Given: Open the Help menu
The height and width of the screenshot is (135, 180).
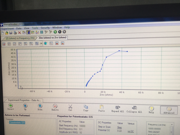Looking at the screenshot, I should click(x=67, y=27).
